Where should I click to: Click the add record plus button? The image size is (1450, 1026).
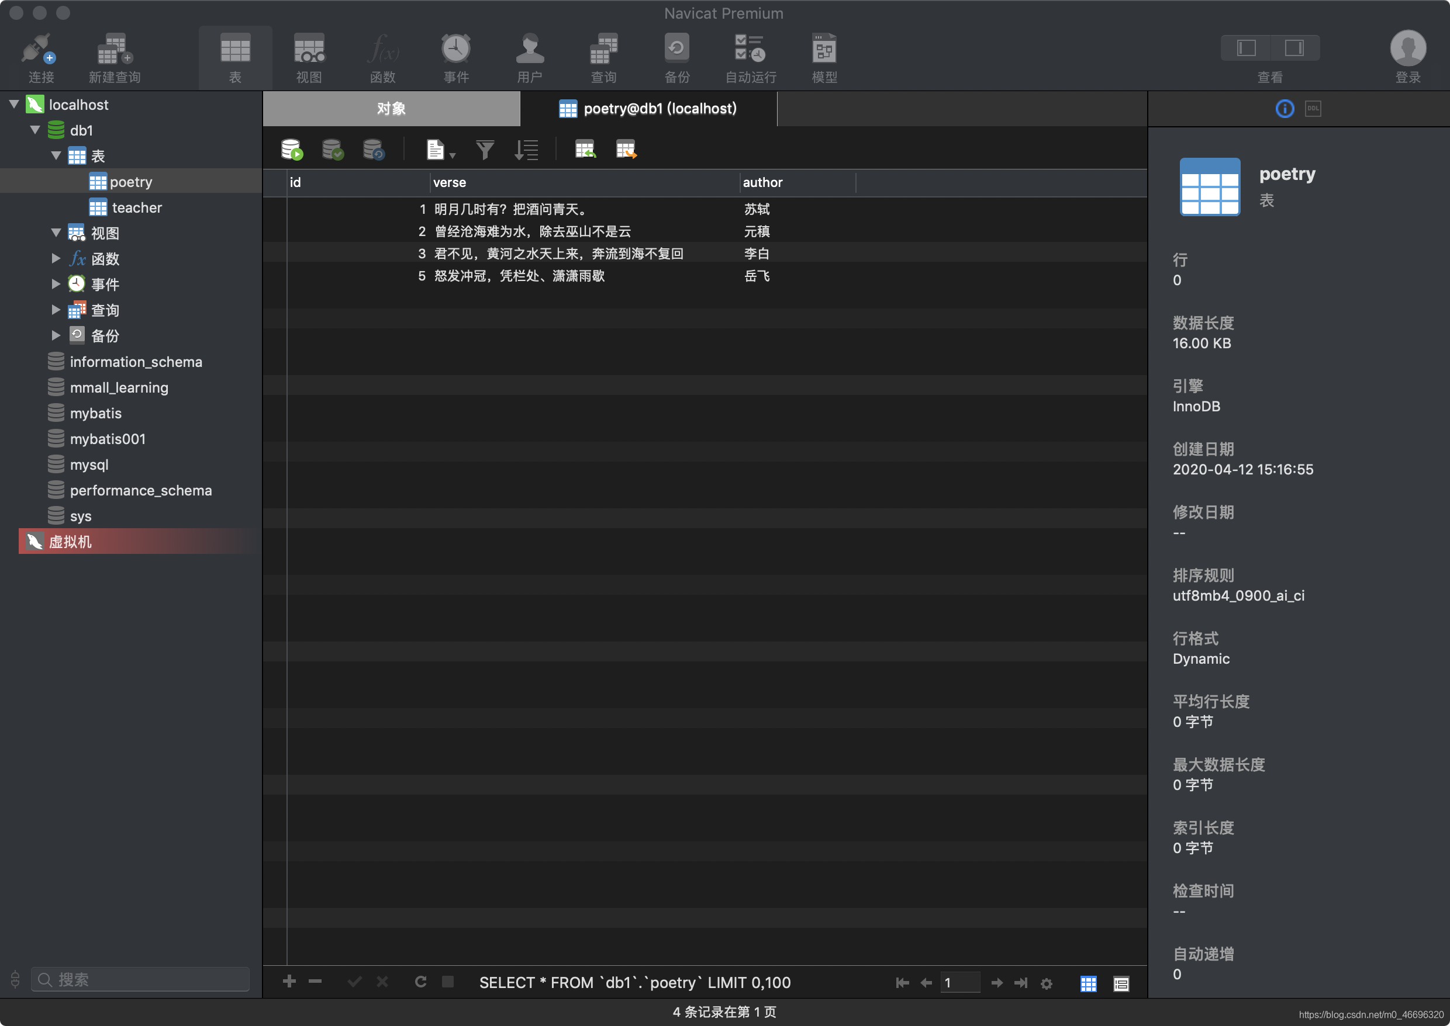click(289, 981)
